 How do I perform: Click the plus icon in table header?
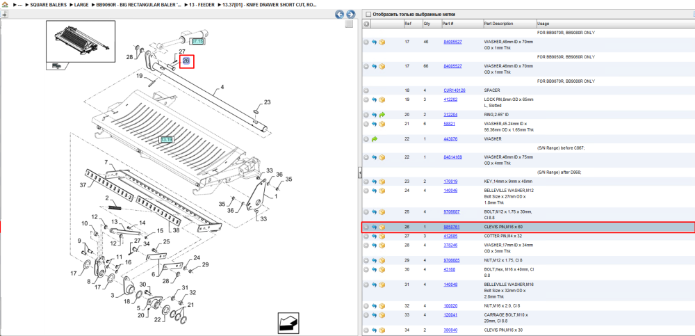366,24
